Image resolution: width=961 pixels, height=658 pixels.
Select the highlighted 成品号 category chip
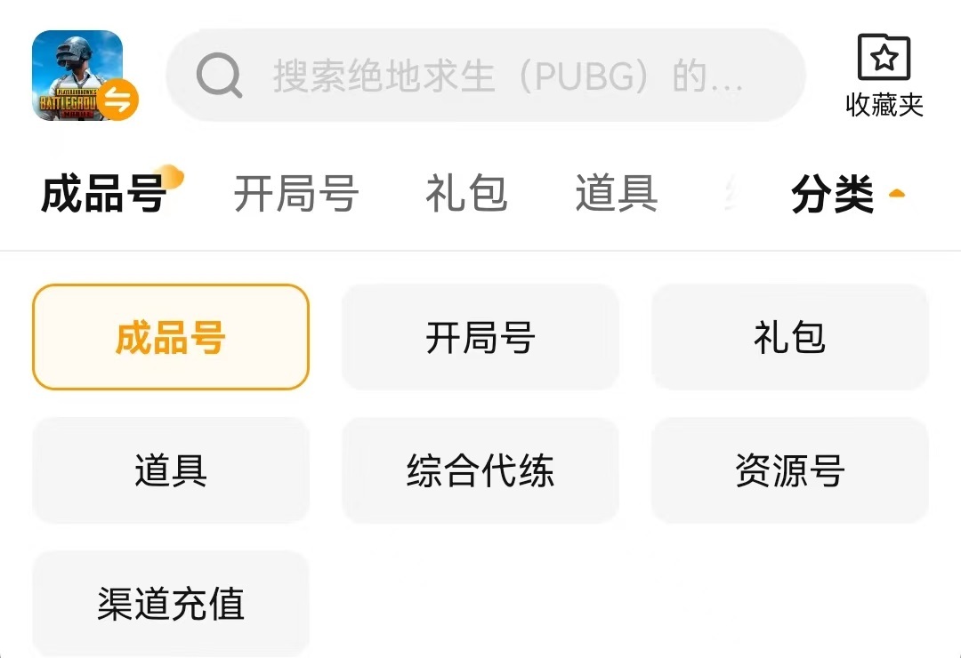click(x=171, y=337)
